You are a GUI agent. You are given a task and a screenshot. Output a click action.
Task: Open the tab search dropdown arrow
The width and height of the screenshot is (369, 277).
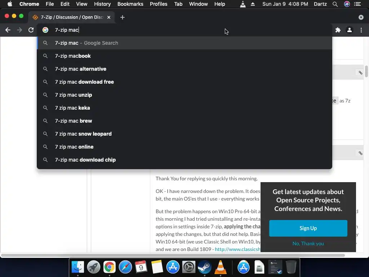361,17
